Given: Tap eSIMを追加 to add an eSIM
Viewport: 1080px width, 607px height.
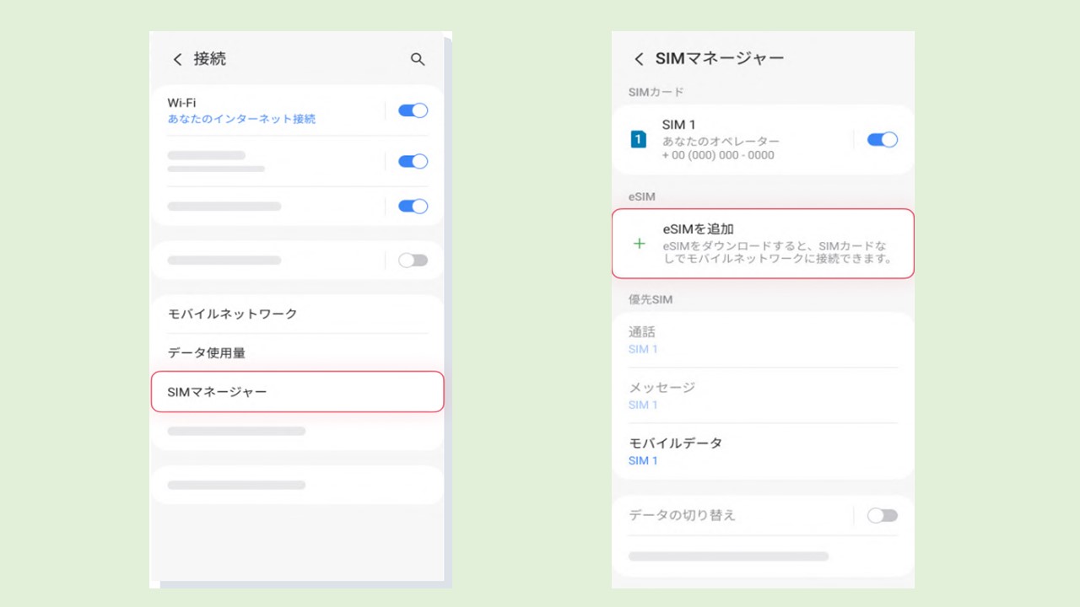Looking at the screenshot, I should pos(763,244).
